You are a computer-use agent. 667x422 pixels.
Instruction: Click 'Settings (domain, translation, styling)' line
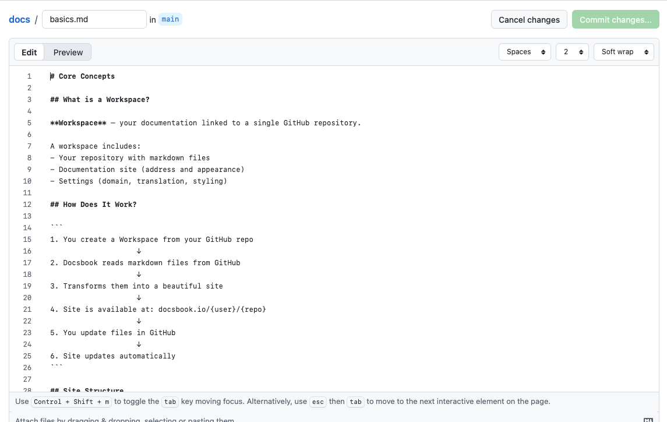coord(139,181)
